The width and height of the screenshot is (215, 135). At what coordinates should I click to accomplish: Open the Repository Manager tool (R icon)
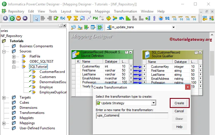[x=5, y=18]
